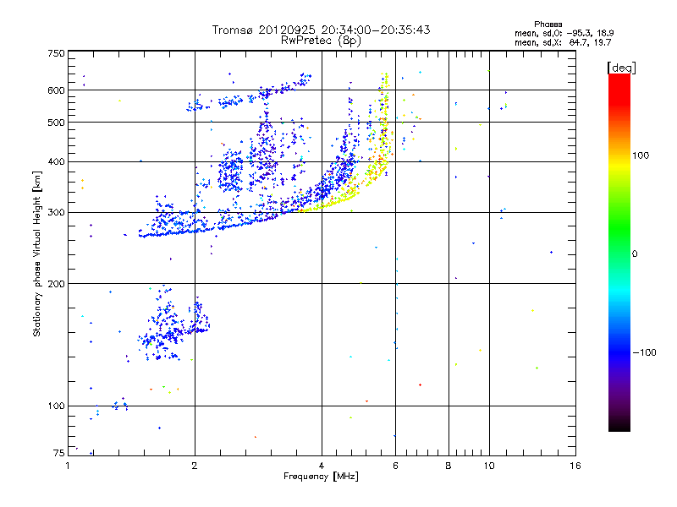Screen dimensions: 677x507
Task: Select the 'RwPretec (8p)' subtitle text
Action: pyautogui.click(x=321, y=41)
